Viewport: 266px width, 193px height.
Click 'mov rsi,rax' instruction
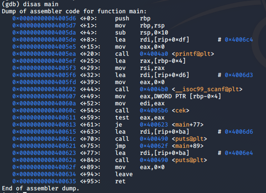(x=140, y=68)
